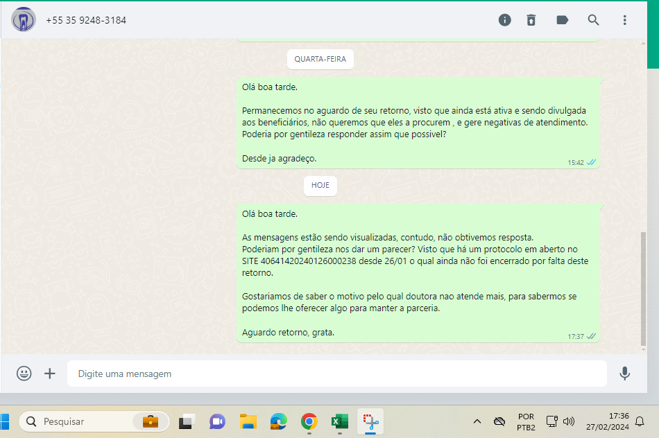Click the QUARTA-FEIRA date label
This screenshot has width=659, height=438.
click(x=320, y=59)
